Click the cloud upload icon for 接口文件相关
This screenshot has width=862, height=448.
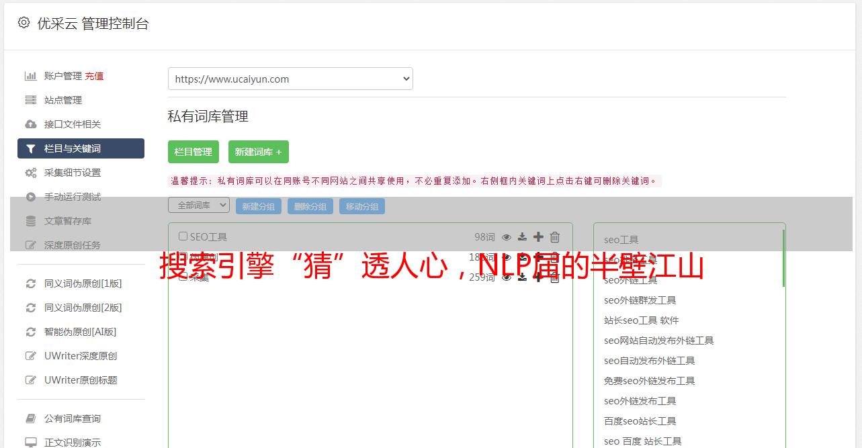(30, 124)
